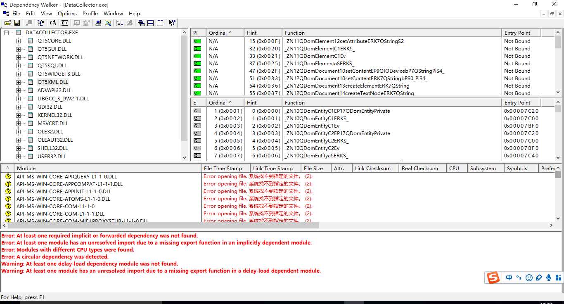
Task: Sort module list by Module column header
Action: (108, 168)
